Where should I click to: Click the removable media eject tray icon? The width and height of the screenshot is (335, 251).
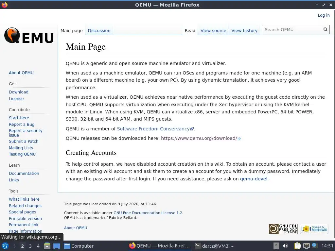pos(276,246)
